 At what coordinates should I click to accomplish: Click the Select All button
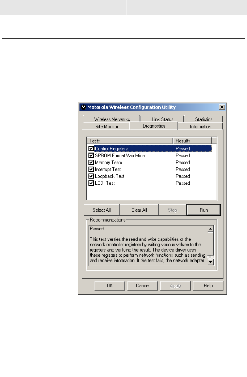[102, 210]
